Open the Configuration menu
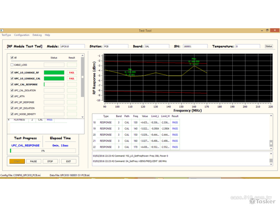The height and width of the screenshot is (207, 280). pos(22,35)
